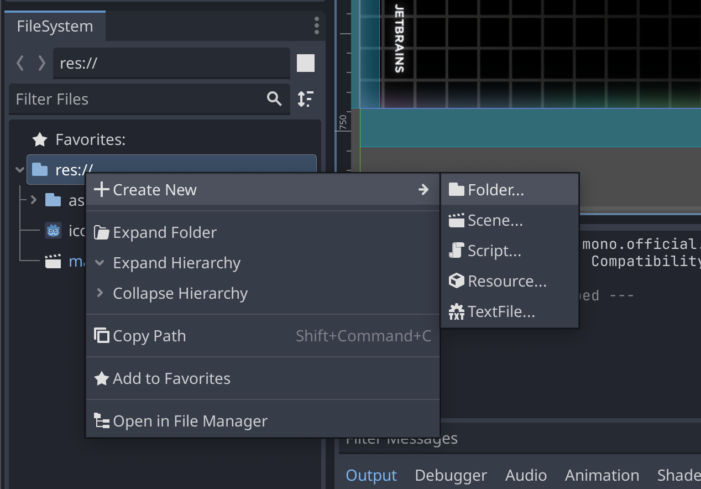Screen dimensions: 701x489
Task: Click the res:// path field
Action: coord(171,63)
